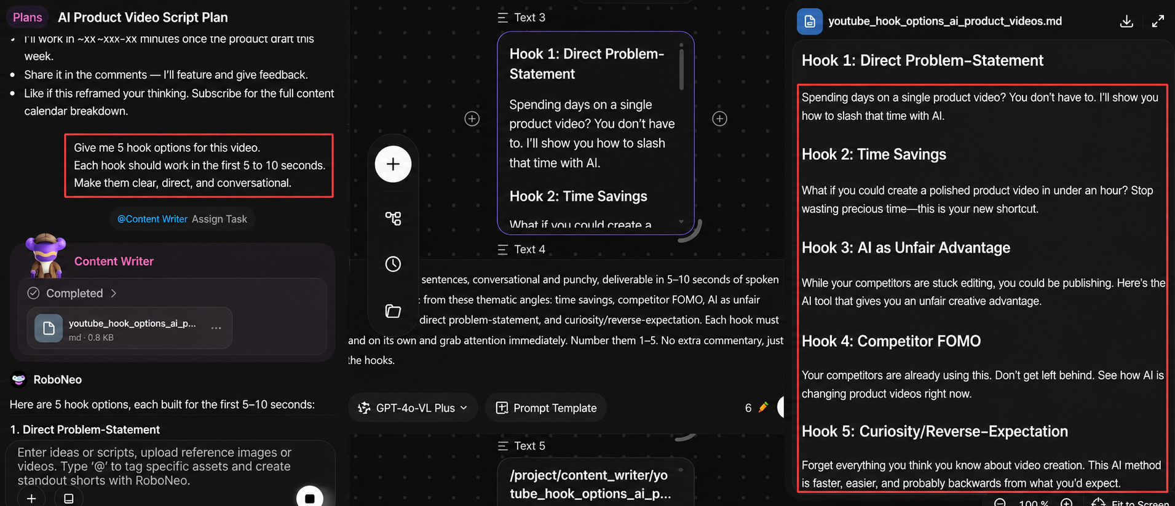Click the Text 4 prompt text block
This screenshot has height=506, width=1175.
click(x=566, y=320)
